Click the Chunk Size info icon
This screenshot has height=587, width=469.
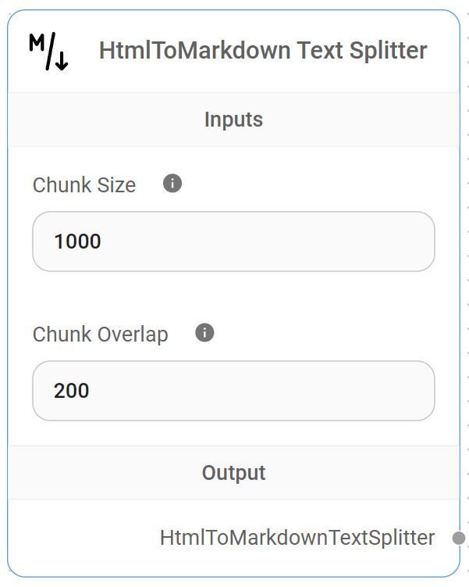point(172,184)
